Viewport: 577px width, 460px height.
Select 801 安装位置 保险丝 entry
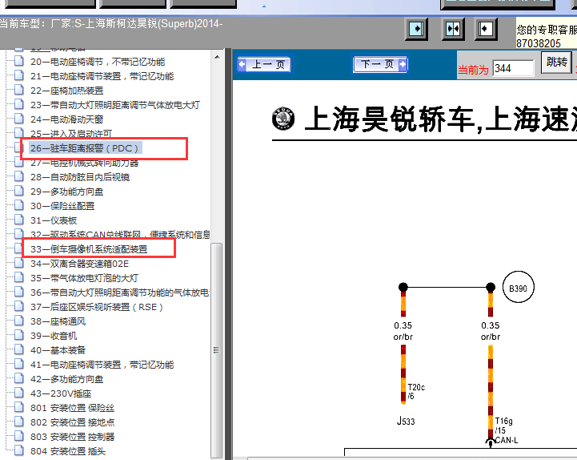(x=72, y=408)
